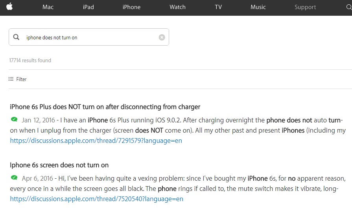Open the Mac menu item

pos(48,7)
